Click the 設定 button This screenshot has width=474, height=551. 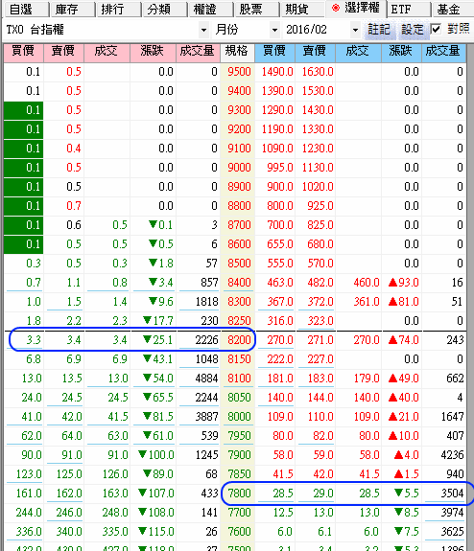(x=413, y=30)
